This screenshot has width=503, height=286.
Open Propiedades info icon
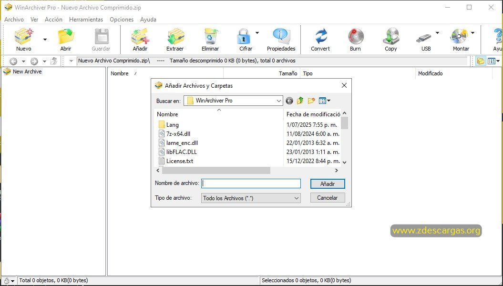(x=281, y=36)
